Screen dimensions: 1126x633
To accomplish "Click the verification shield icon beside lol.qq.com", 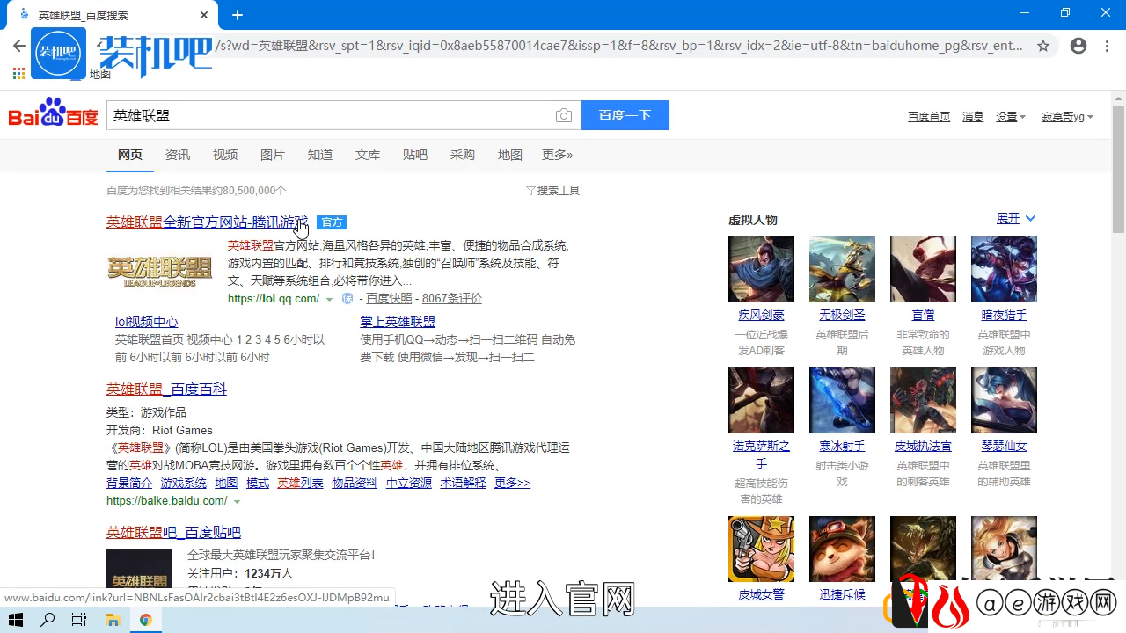I will 347,299.
